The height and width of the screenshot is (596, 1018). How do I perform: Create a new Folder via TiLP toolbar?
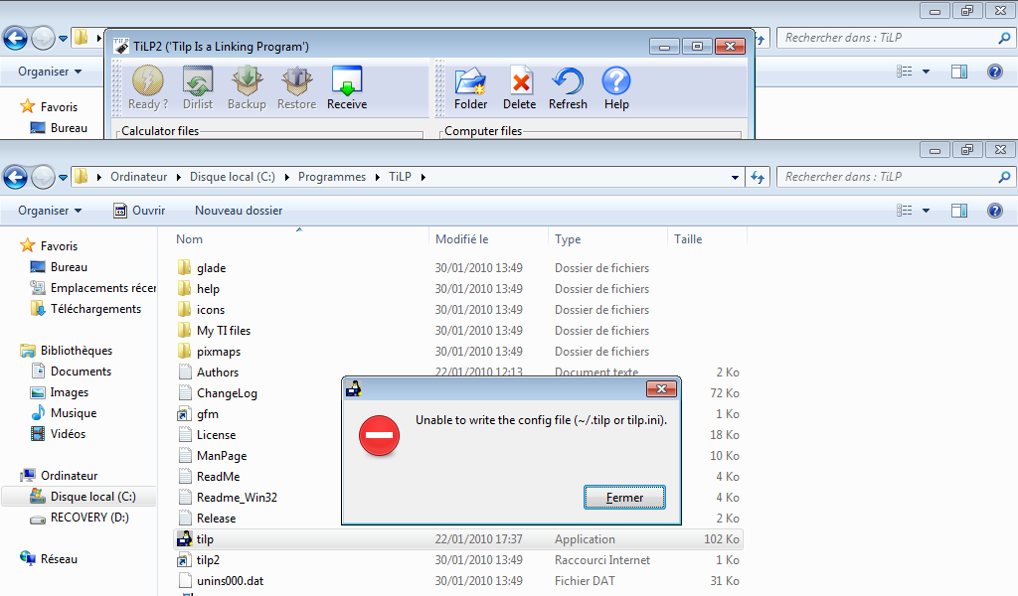(470, 86)
